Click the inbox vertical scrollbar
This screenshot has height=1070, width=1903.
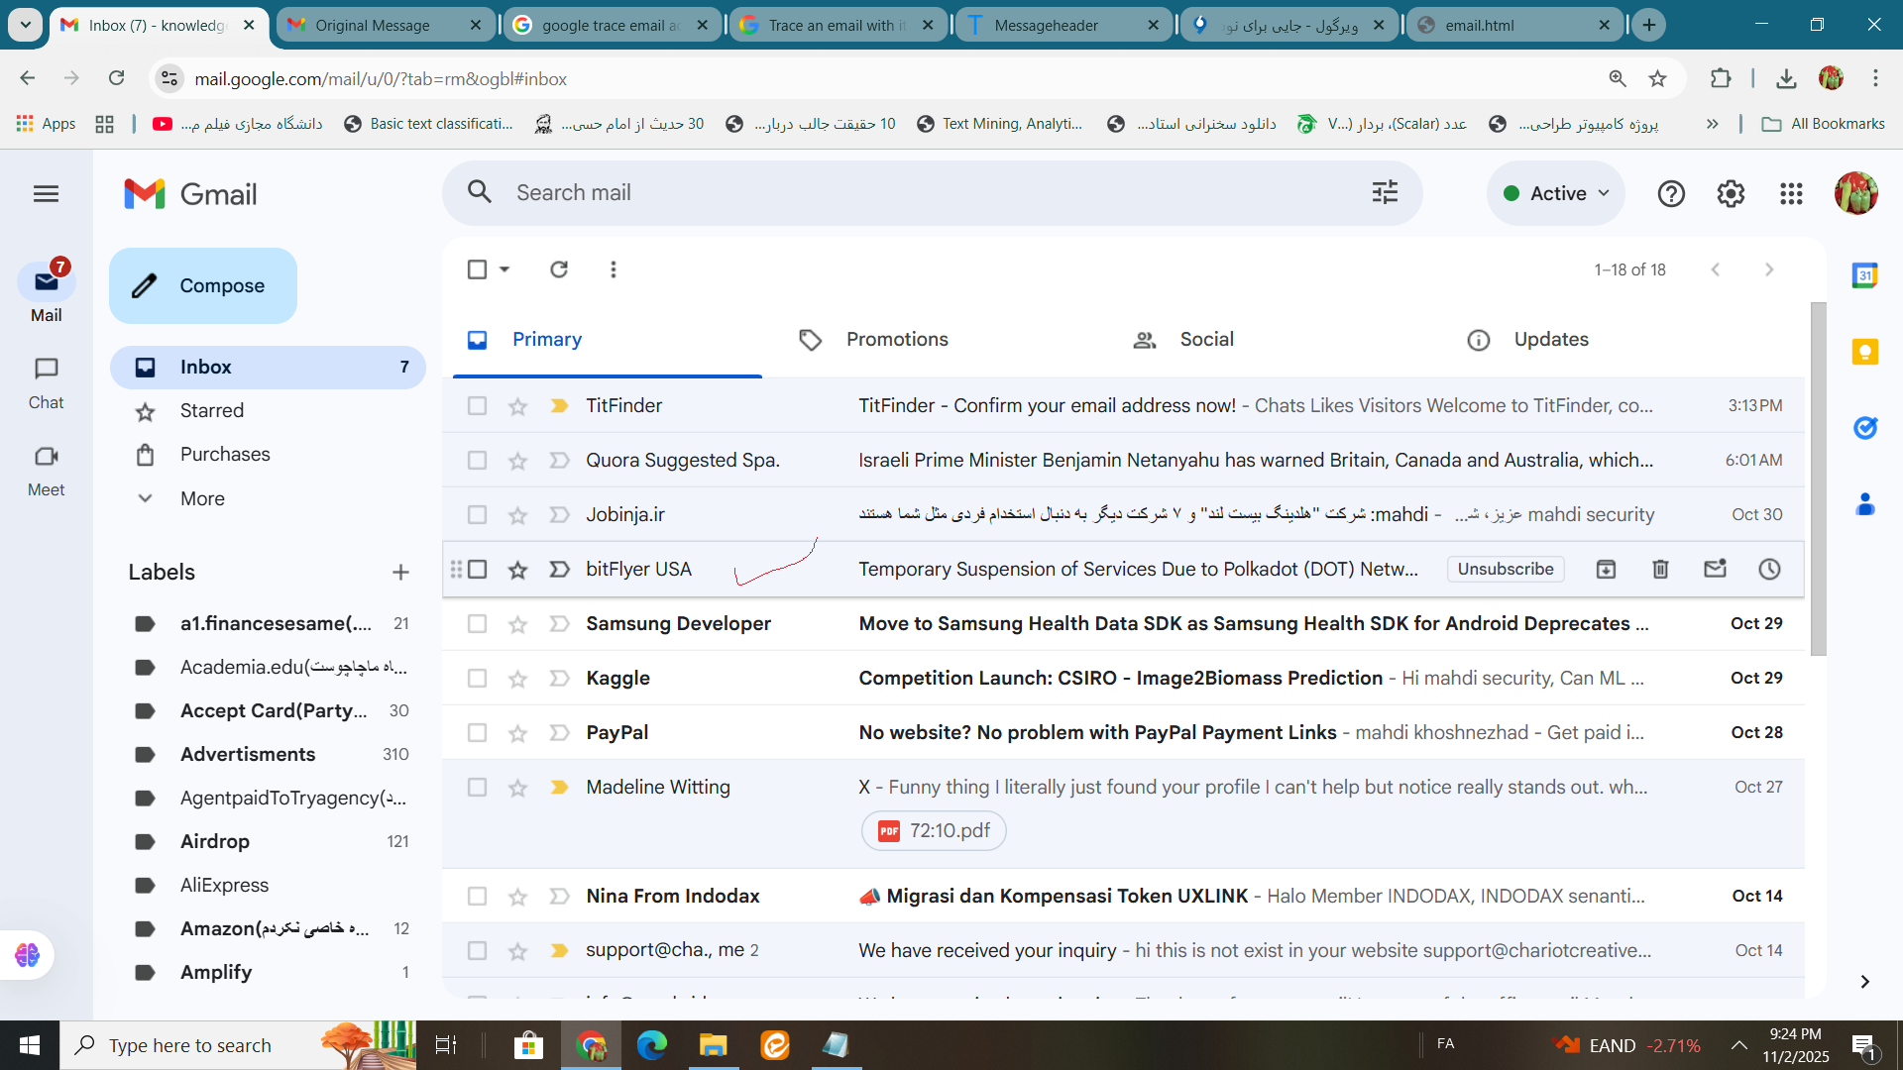pyautogui.click(x=1818, y=480)
